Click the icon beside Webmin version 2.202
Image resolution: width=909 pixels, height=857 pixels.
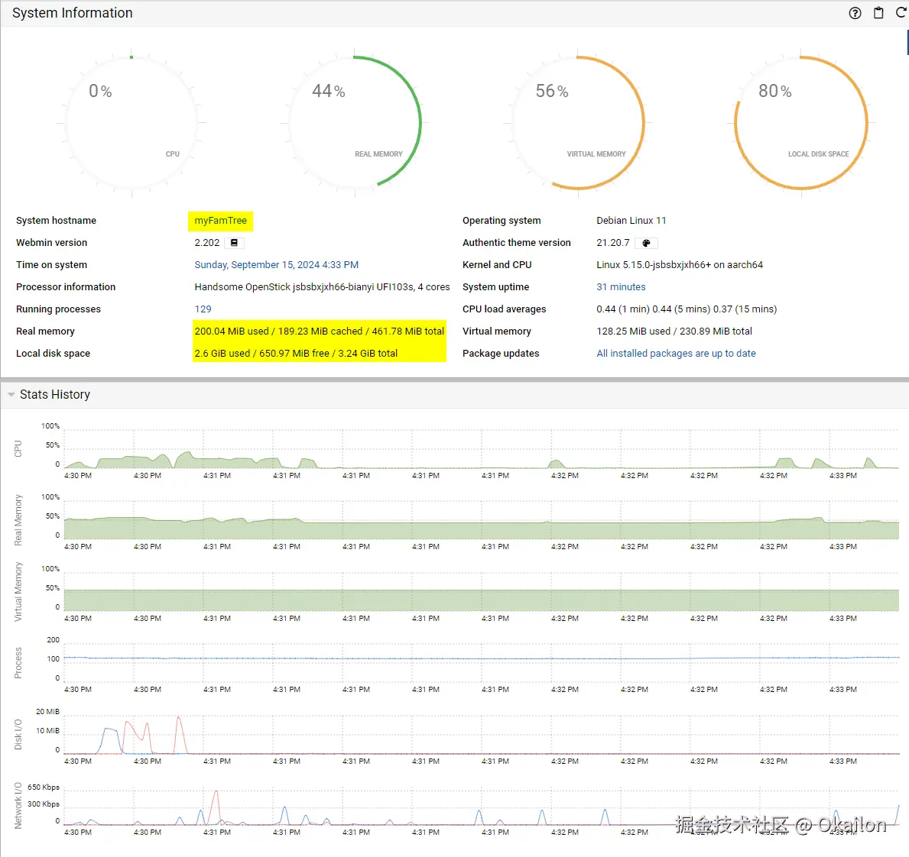tap(234, 243)
